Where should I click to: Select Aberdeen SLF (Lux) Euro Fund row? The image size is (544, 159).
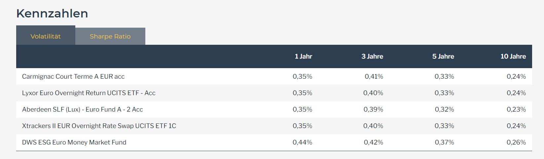coord(82,109)
